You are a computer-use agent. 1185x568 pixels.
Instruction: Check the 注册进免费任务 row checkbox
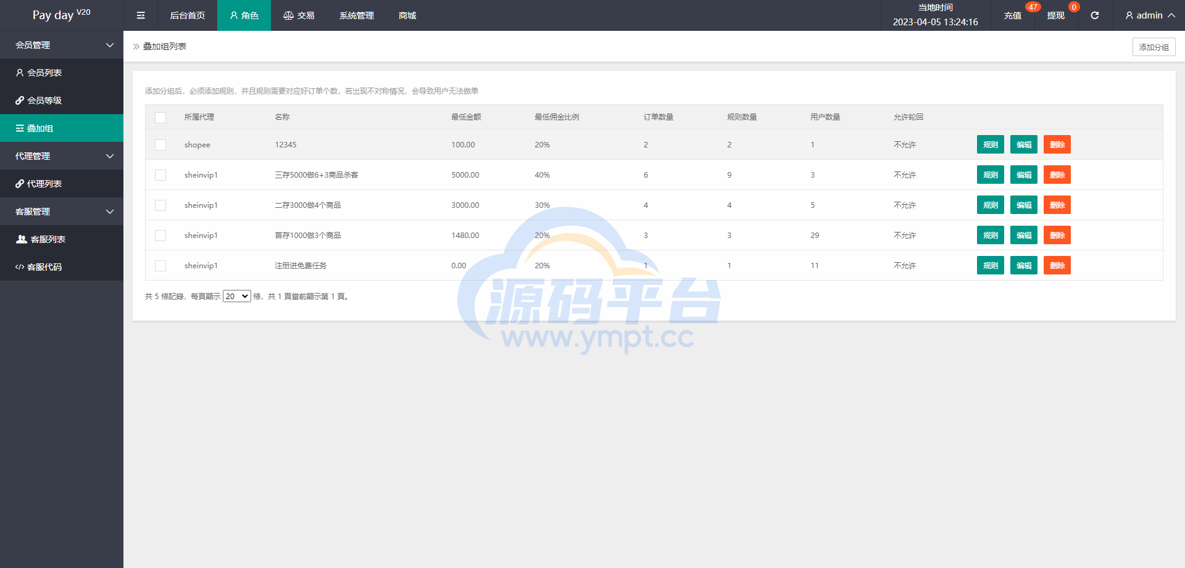pyautogui.click(x=160, y=266)
